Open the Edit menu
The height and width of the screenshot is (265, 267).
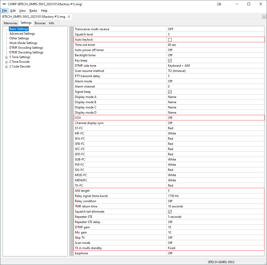13,10
